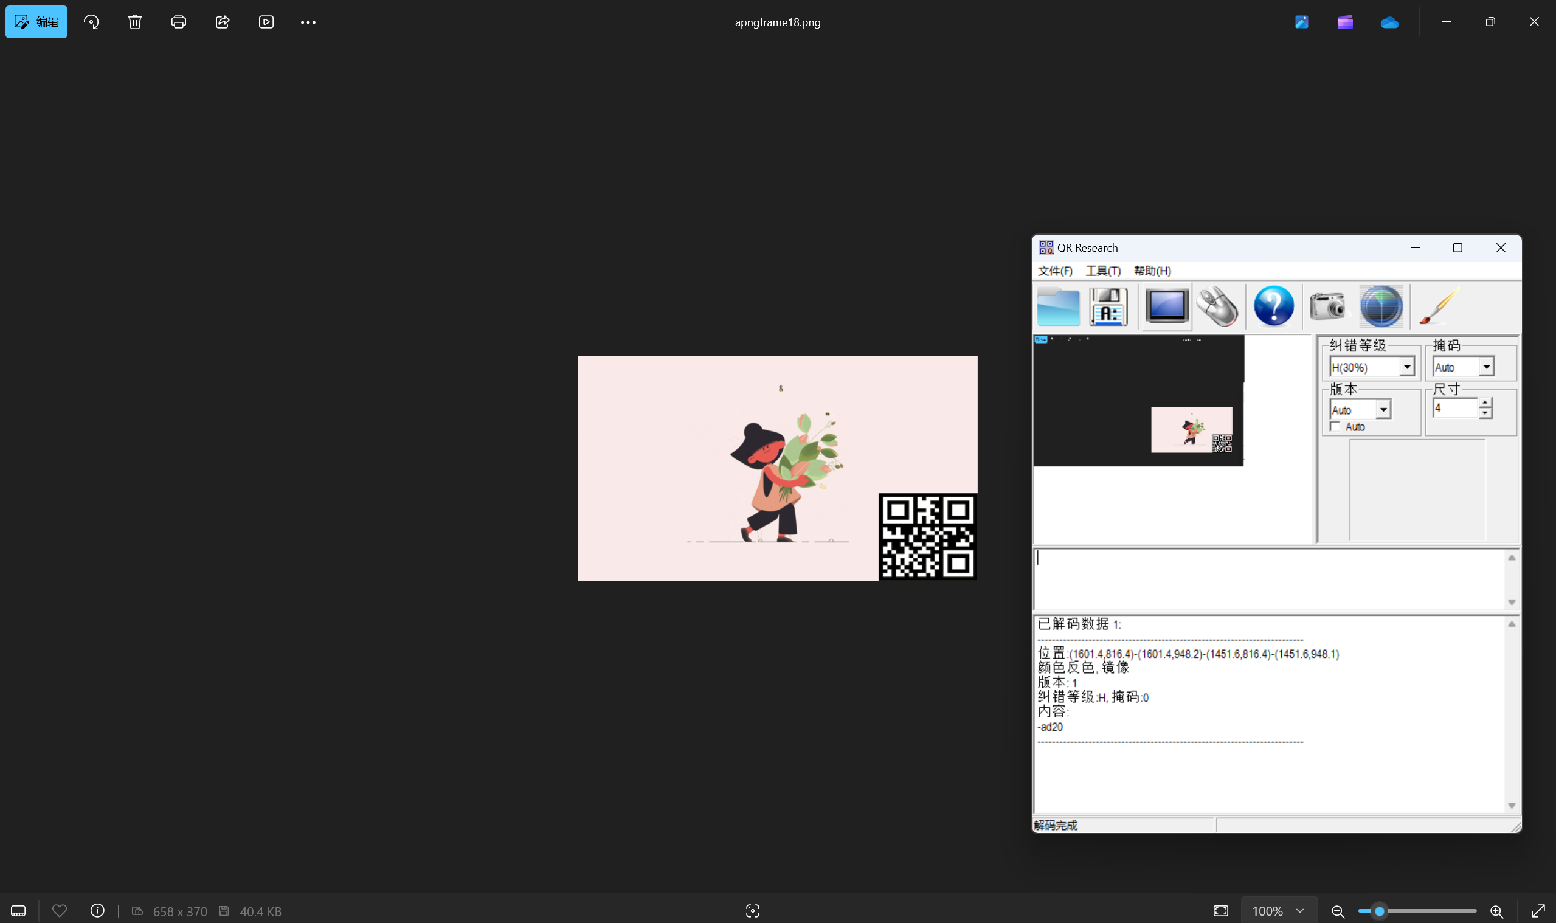Click the 解码完成 status bar text
The width and height of the screenshot is (1556, 923).
point(1056,825)
